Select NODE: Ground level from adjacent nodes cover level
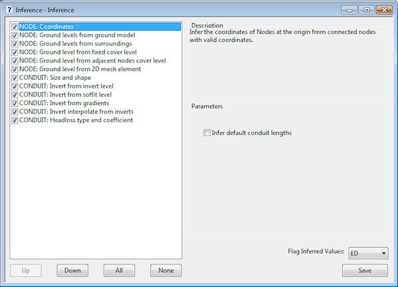The image size is (398, 287). coord(92,60)
